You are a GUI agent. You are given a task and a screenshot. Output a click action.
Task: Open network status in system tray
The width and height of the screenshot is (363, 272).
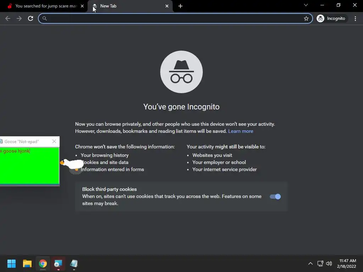click(x=320, y=263)
